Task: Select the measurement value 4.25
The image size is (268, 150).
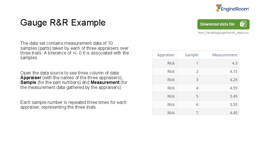Action: pos(233,80)
